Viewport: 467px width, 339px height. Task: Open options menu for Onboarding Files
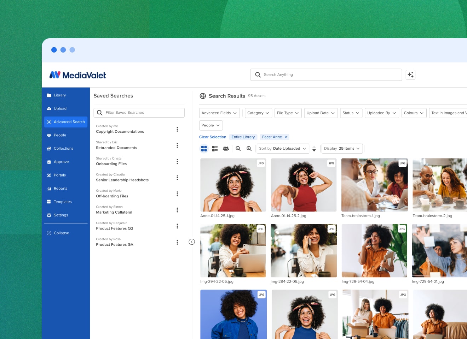[177, 161]
